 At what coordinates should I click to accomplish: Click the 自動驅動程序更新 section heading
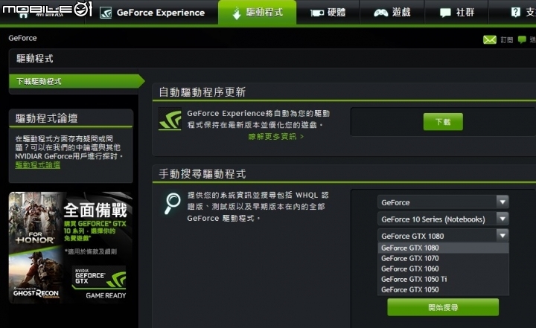[x=202, y=92]
